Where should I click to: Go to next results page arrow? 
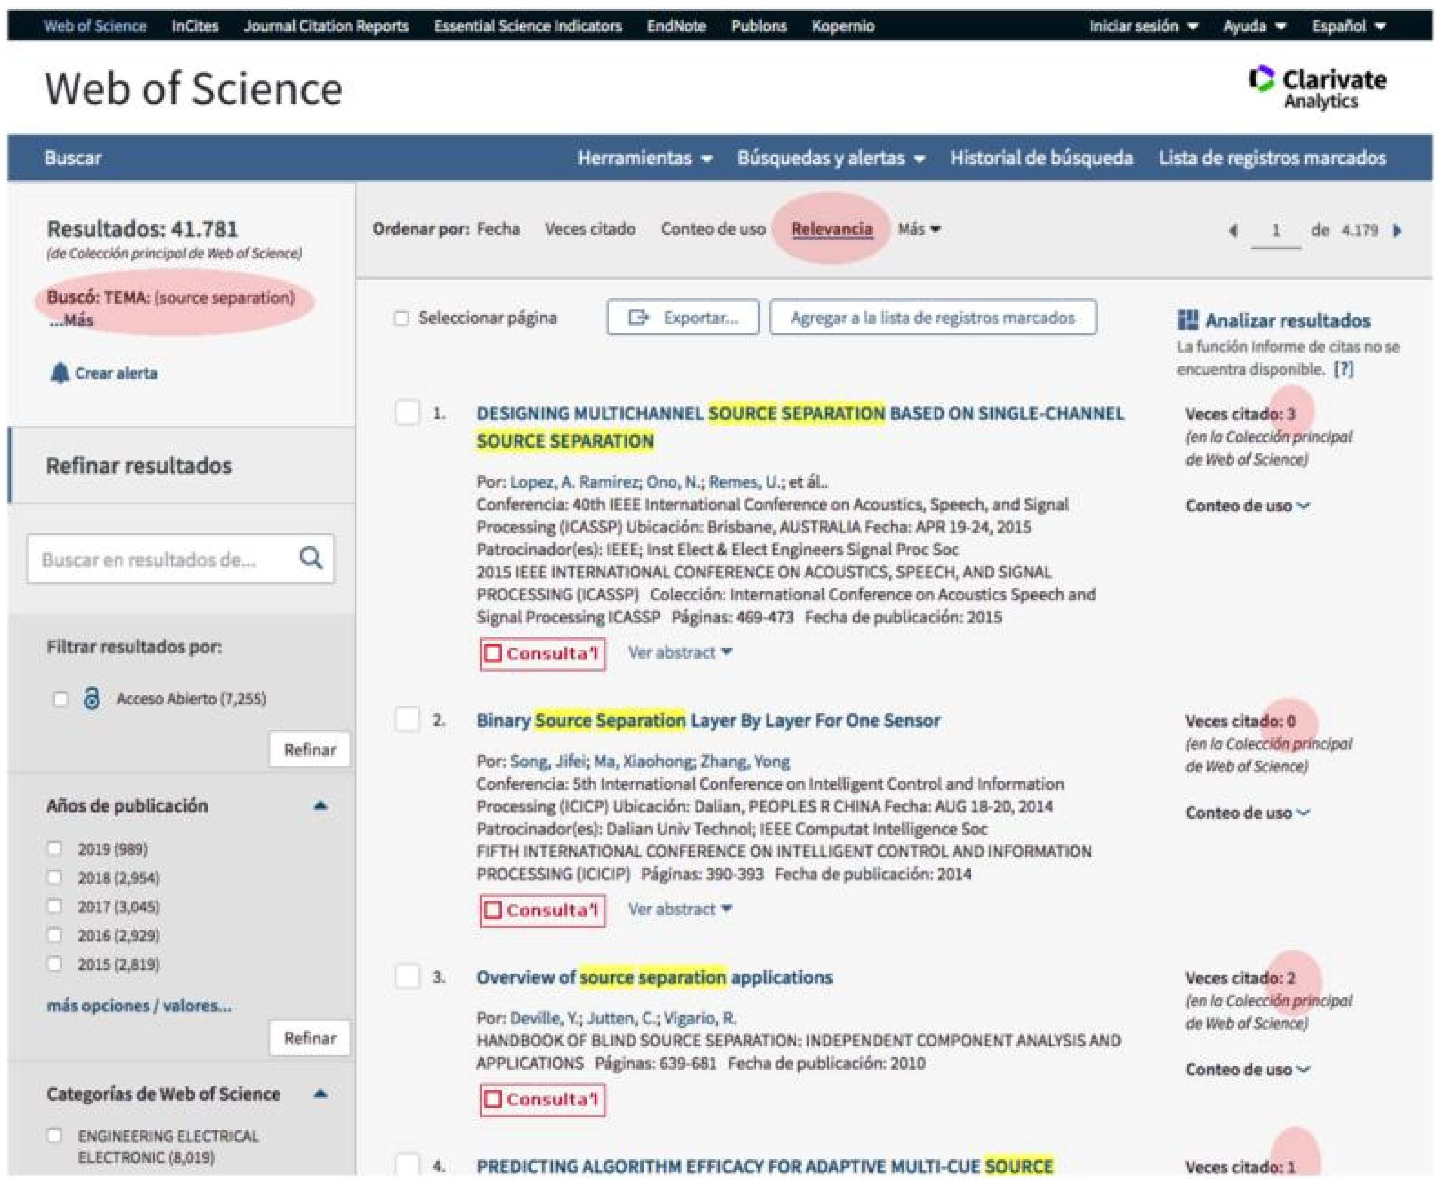click(1397, 231)
